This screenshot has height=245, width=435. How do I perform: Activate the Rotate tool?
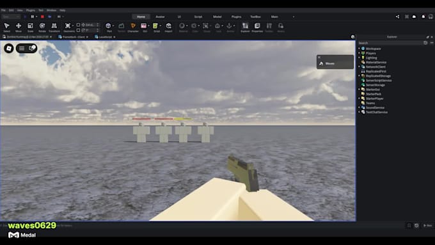pos(42,28)
